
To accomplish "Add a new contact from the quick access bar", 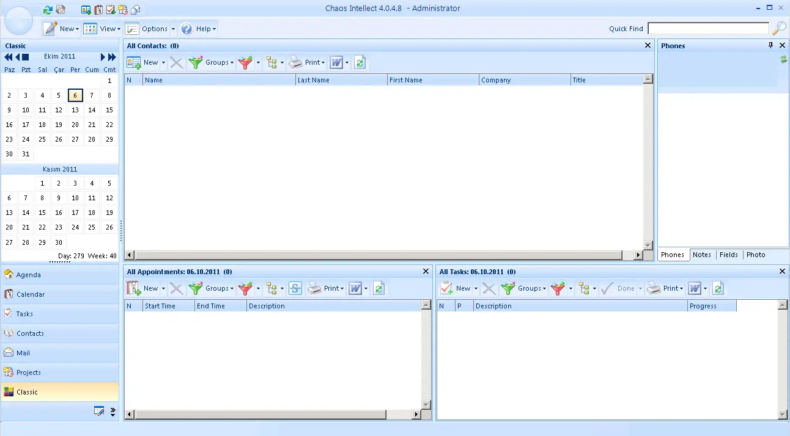I will (86, 9).
